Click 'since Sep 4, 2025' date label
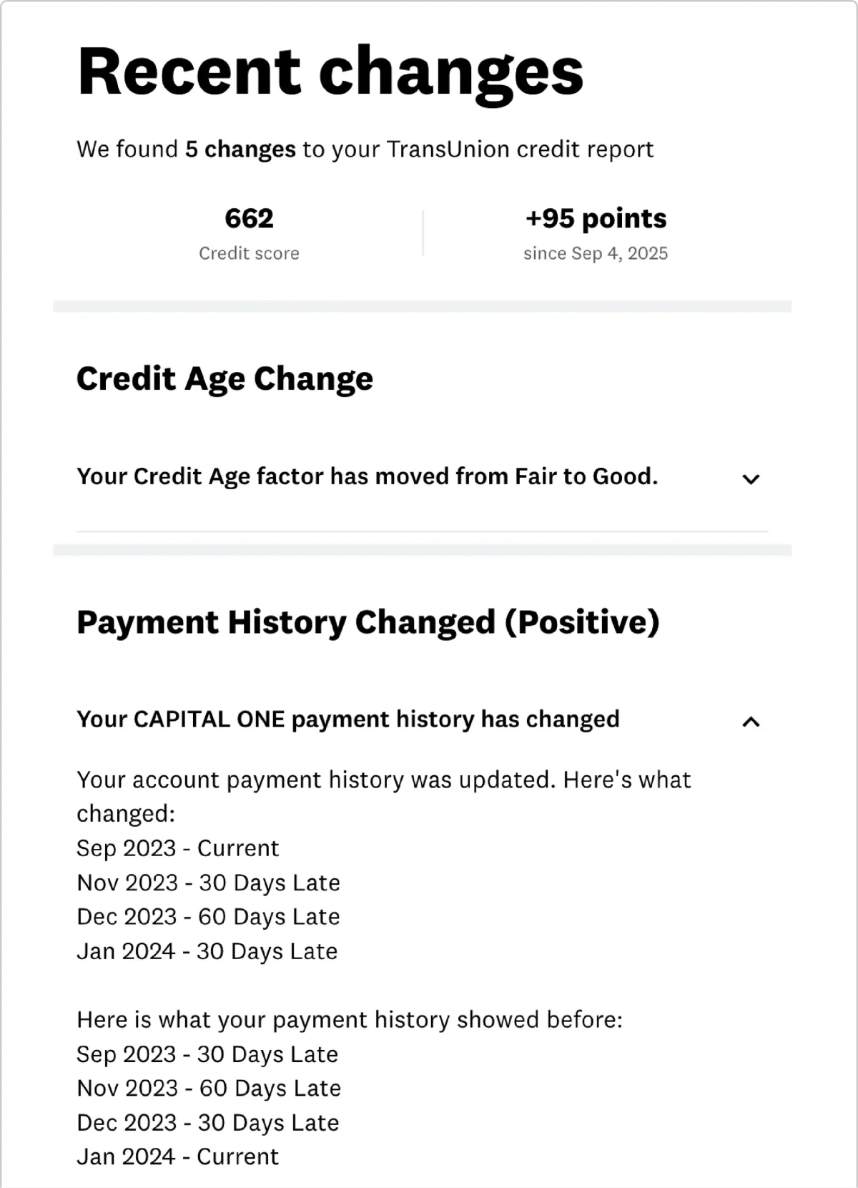858x1188 pixels. coord(596,253)
